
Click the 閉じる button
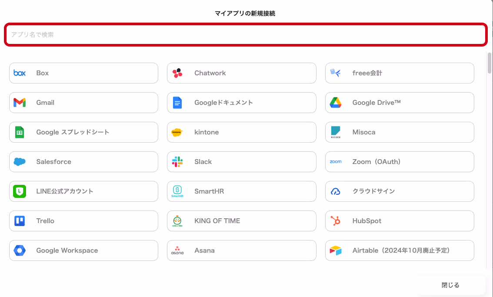click(x=450, y=285)
